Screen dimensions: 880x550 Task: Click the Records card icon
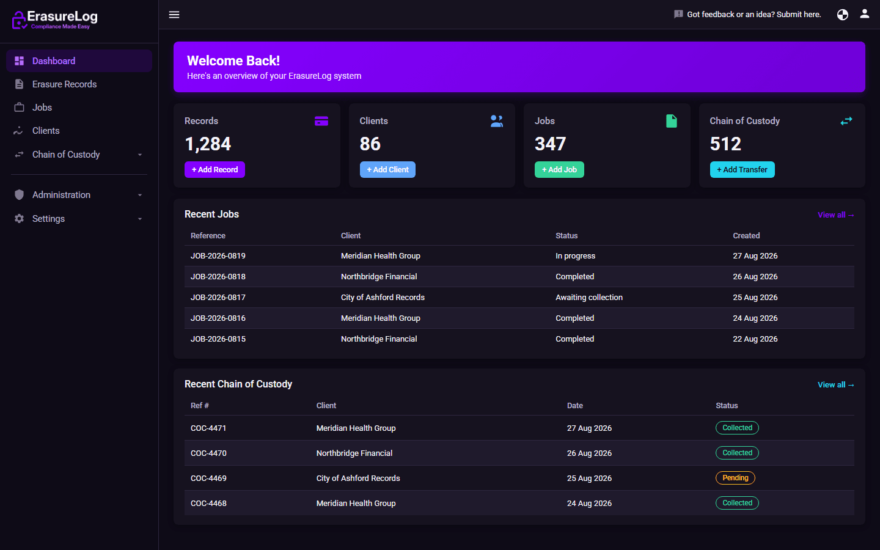(x=321, y=121)
